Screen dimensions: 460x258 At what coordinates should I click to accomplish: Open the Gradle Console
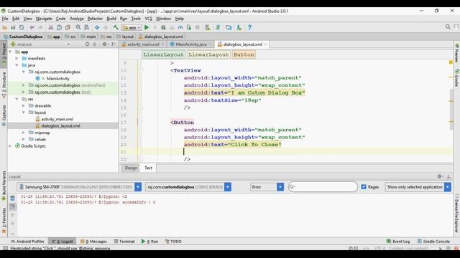pos(433,242)
